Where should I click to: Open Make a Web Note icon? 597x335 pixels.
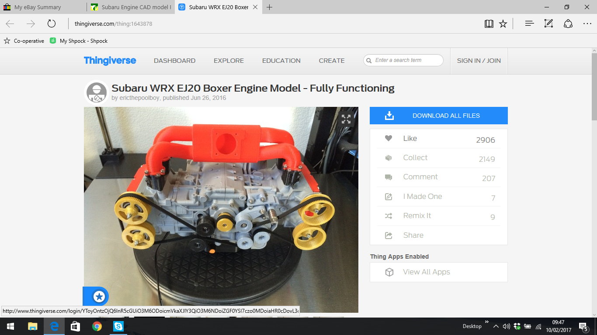tap(548, 24)
